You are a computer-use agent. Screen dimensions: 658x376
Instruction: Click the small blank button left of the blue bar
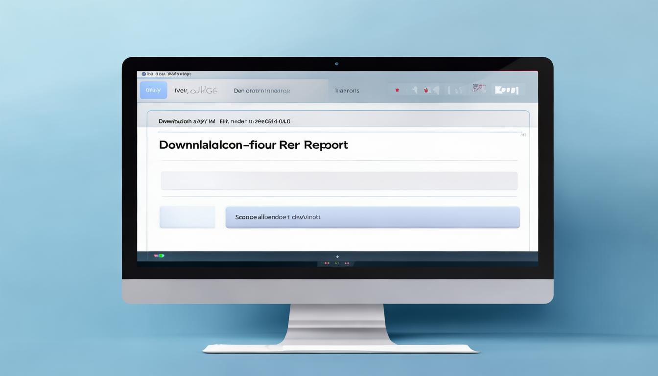coord(188,217)
